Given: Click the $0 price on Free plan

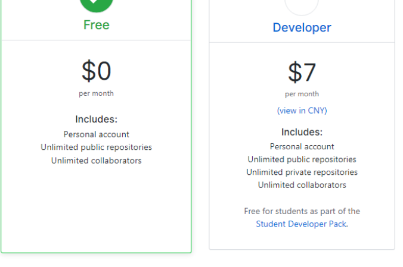Looking at the screenshot, I should click(97, 71).
